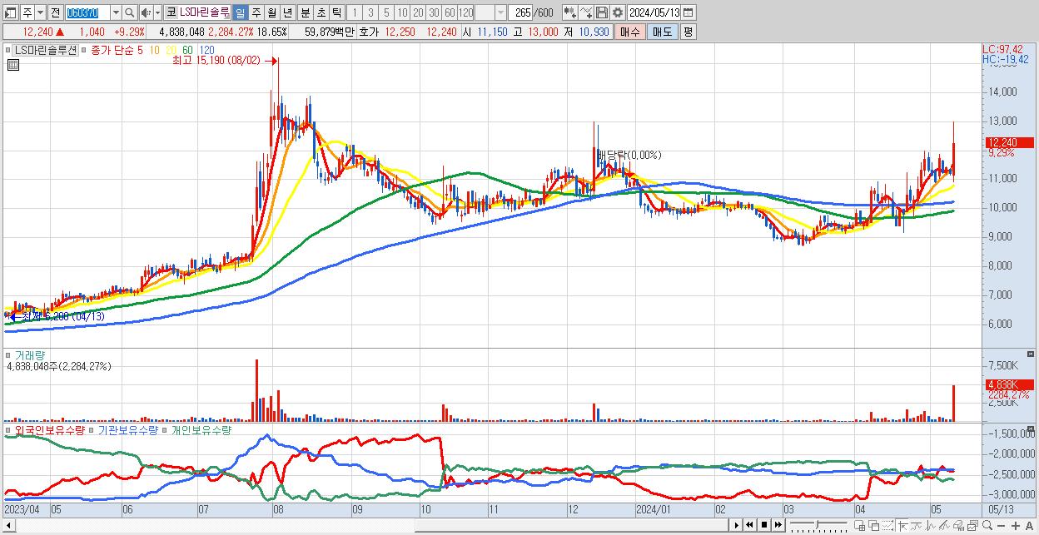Choose the 3 interval button
Image resolution: width=1039 pixels, height=535 pixels.
[x=370, y=13]
